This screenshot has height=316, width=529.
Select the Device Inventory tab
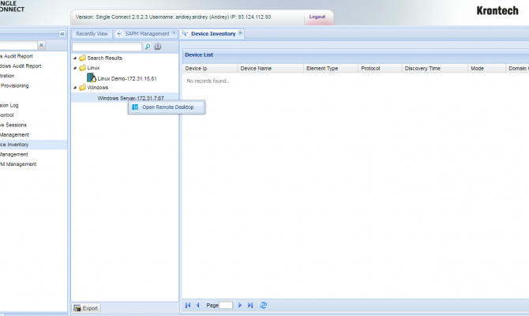coord(213,34)
